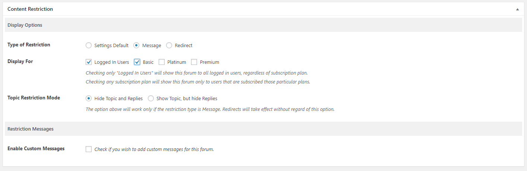Viewport: 527px width, 171px height.
Task: Click the help text about subscription plans
Action: coord(198,82)
